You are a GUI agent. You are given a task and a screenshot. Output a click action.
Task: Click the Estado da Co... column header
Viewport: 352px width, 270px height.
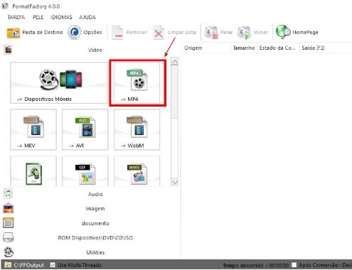pos(278,48)
